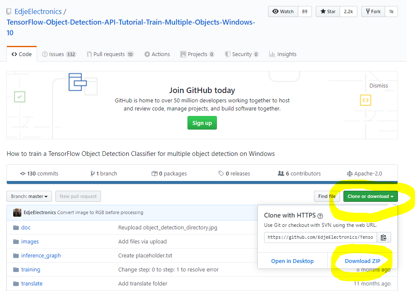Image resolution: width=415 pixels, height=291 pixels.
Task: Open the EdjeElectronics owner link
Action: tap(38, 11)
